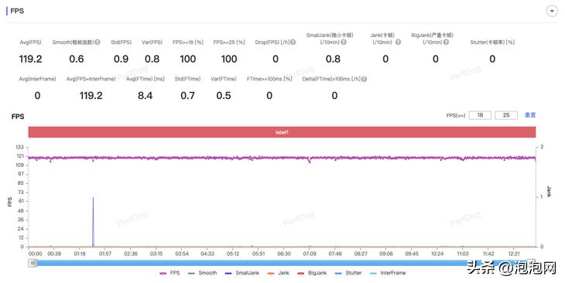Toggle the BigJank series in legend
Image resolution: width=565 pixels, height=283 pixels.
(312, 273)
